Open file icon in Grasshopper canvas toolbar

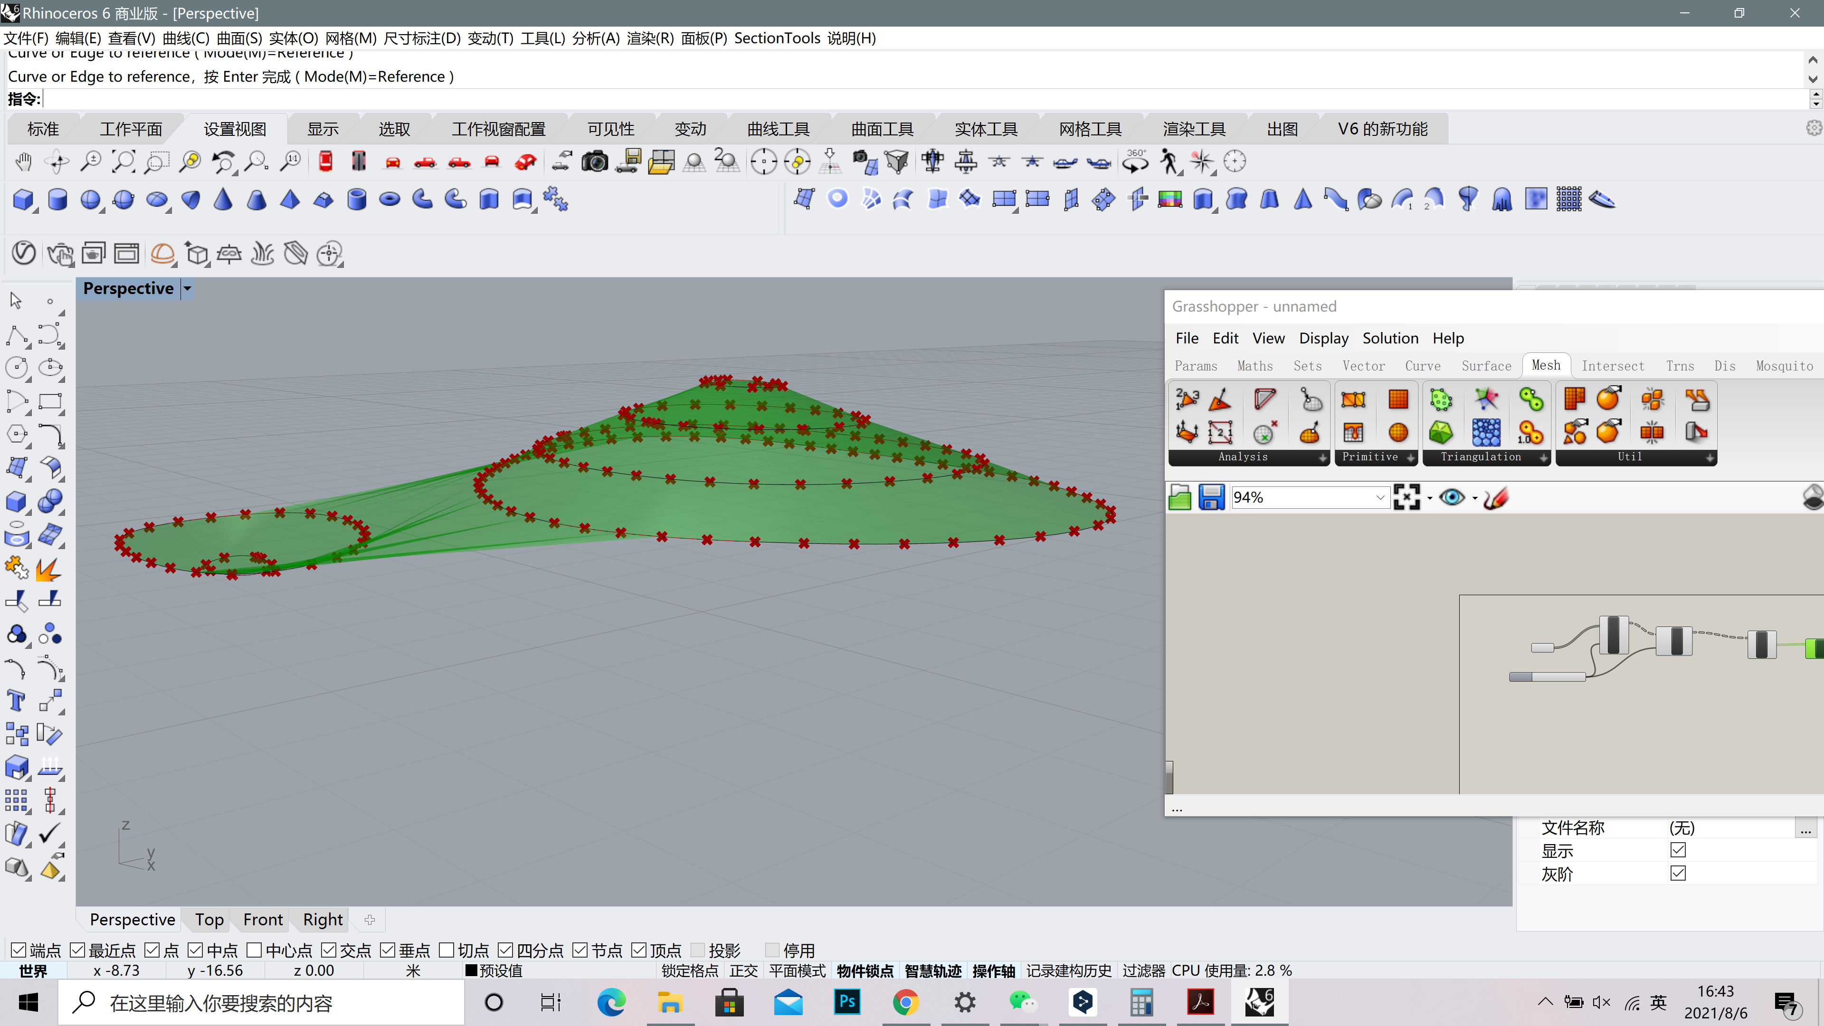1179,498
